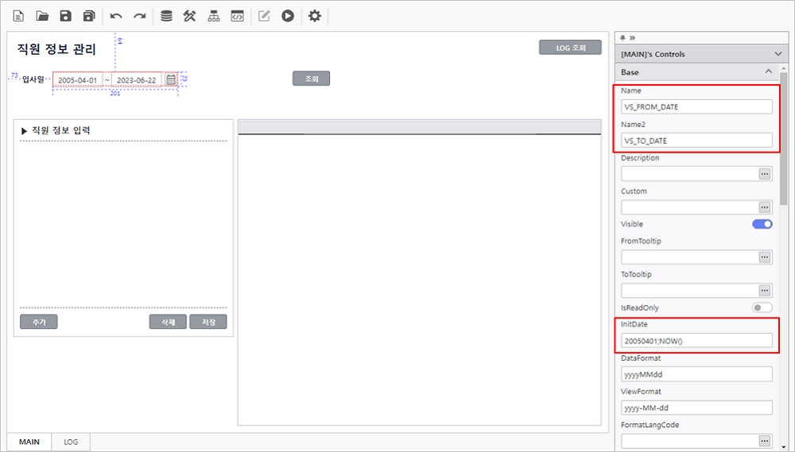Open the ToTooltip ellipsis editor
This screenshot has width=795, height=452.
tap(764, 291)
